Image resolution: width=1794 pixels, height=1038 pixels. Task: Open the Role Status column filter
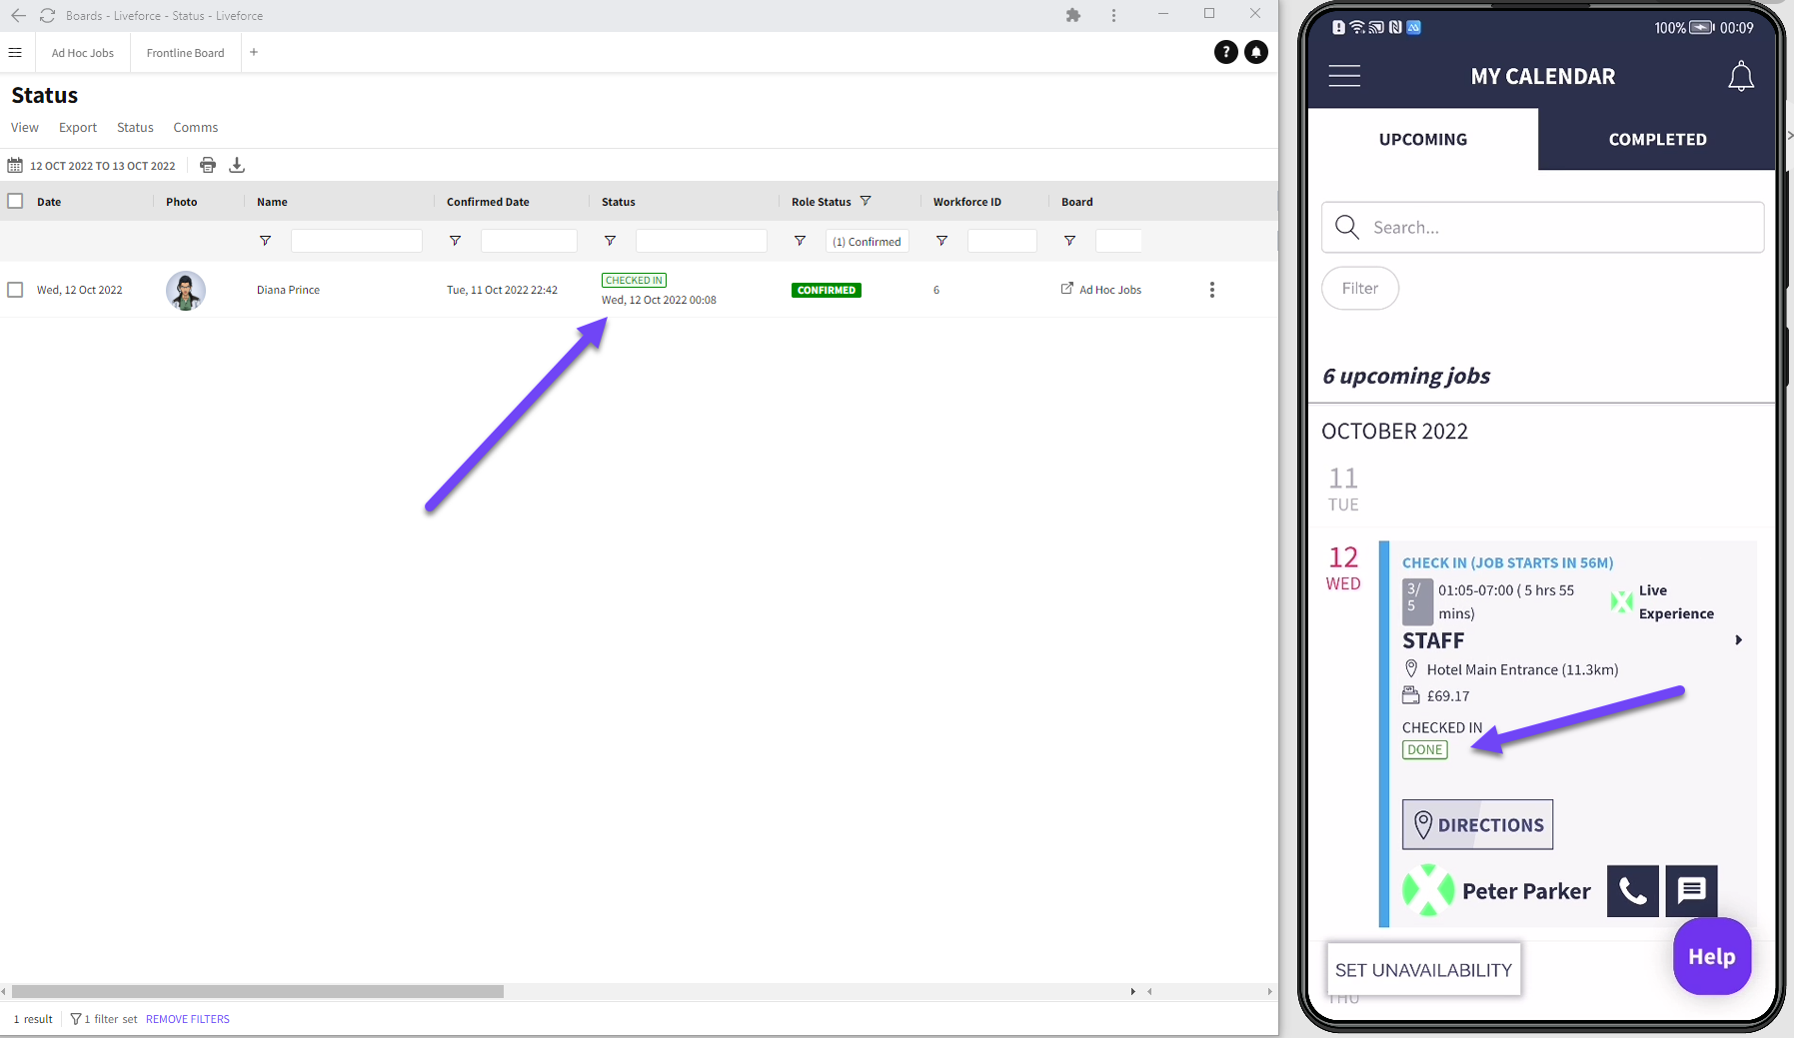[x=866, y=201]
